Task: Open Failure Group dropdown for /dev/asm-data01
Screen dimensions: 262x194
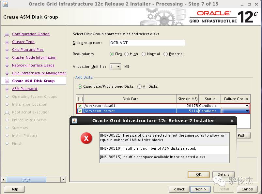Action: tap(247, 106)
